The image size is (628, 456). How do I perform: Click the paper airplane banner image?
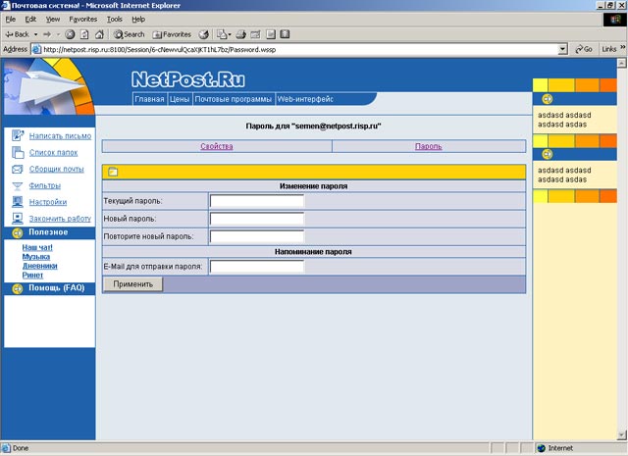point(48,86)
